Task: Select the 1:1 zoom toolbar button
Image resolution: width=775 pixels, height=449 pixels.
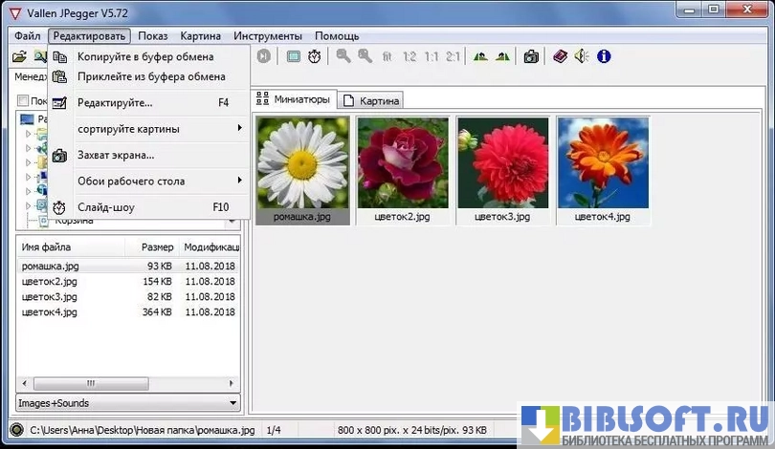Action: click(x=431, y=56)
